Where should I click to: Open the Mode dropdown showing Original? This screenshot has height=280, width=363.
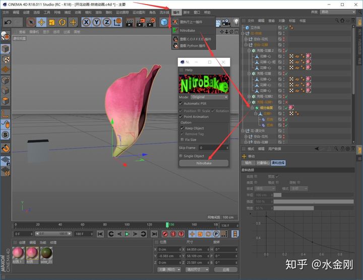[210, 97]
